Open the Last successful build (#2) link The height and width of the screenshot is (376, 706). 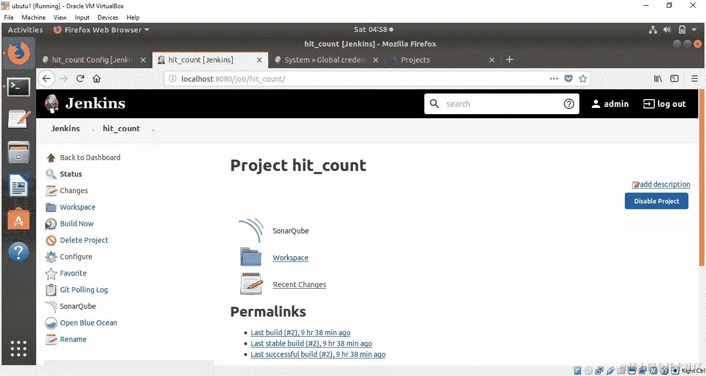(318, 354)
